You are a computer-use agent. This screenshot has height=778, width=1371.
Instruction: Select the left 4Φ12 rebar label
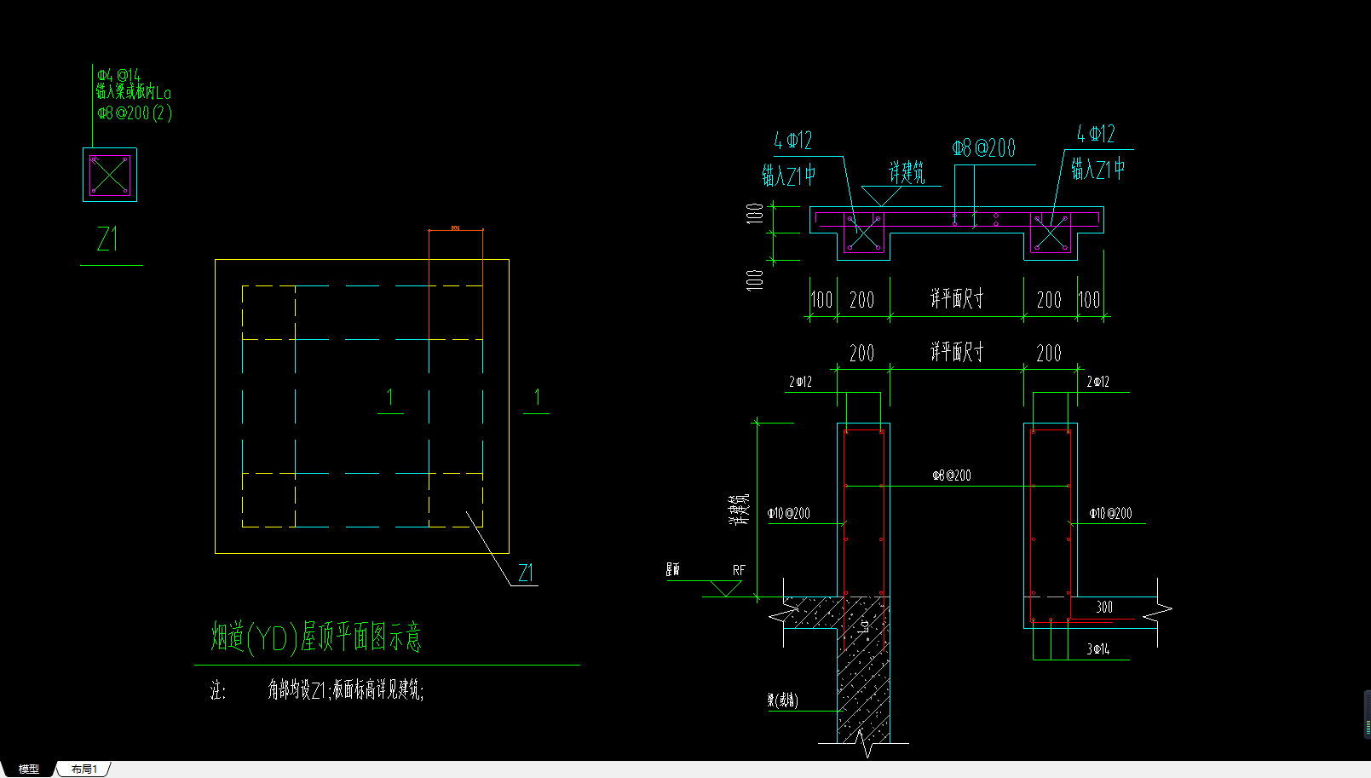coord(793,141)
